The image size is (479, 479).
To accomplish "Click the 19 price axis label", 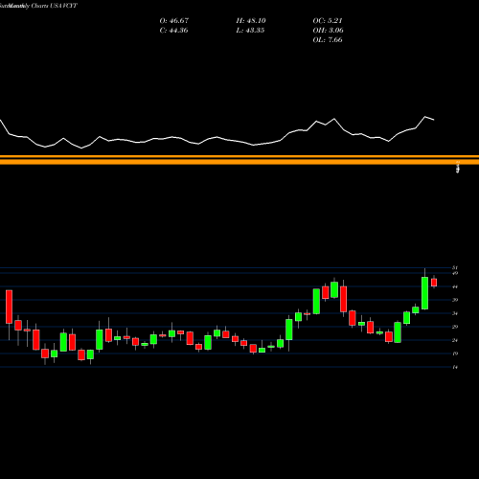I will 455,354.
